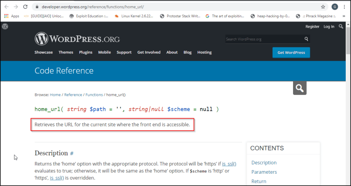Open the Plugins menu item
The image size is (351, 186).
click(x=86, y=52)
